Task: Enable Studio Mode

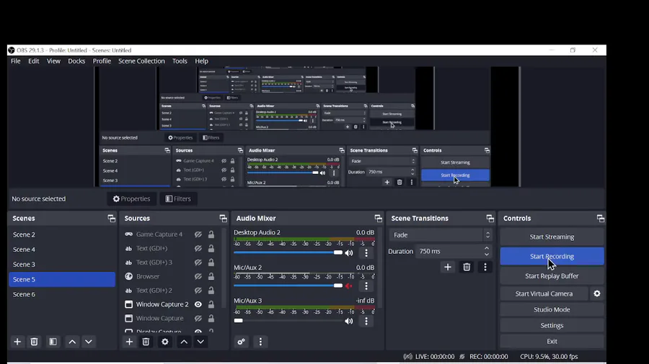Action: pyautogui.click(x=552, y=309)
